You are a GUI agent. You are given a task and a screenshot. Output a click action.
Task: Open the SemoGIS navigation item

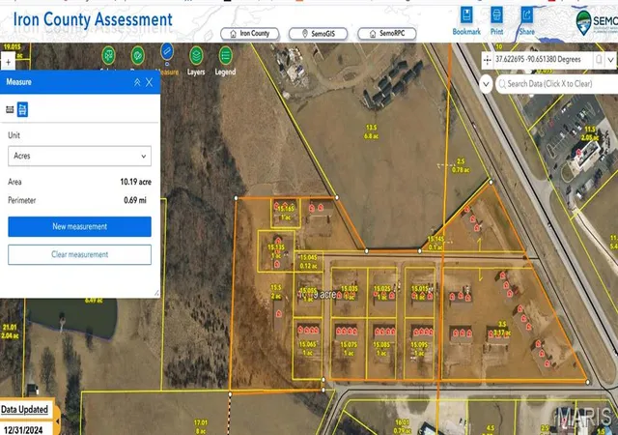(318, 34)
